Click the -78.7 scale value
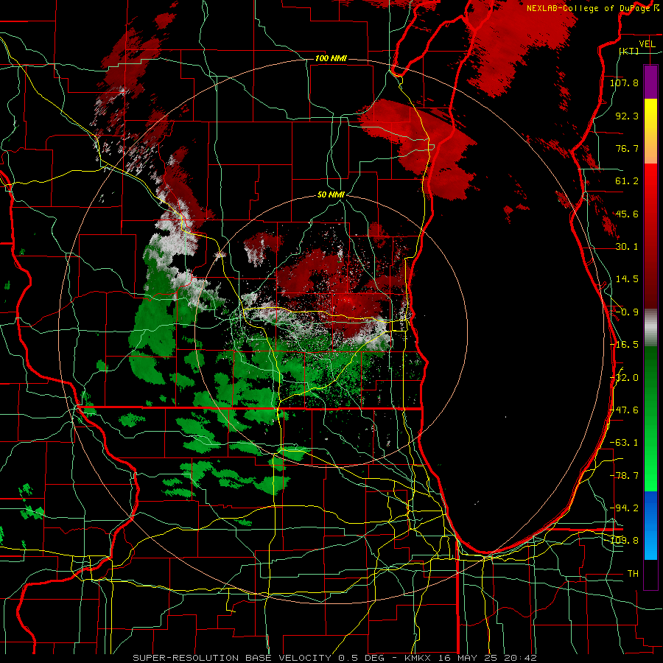The height and width of the screenshot is (663, 663). point(624,476)
